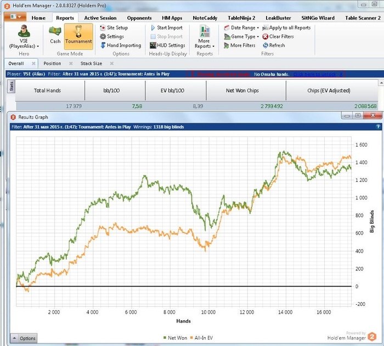The image size is (384, 346).
Task: Click the Results Graph window logo icon
Action: tap(13, 117)
